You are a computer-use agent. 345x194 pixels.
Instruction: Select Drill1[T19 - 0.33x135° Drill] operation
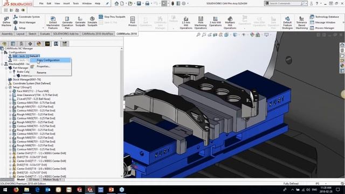click(32, 157)
